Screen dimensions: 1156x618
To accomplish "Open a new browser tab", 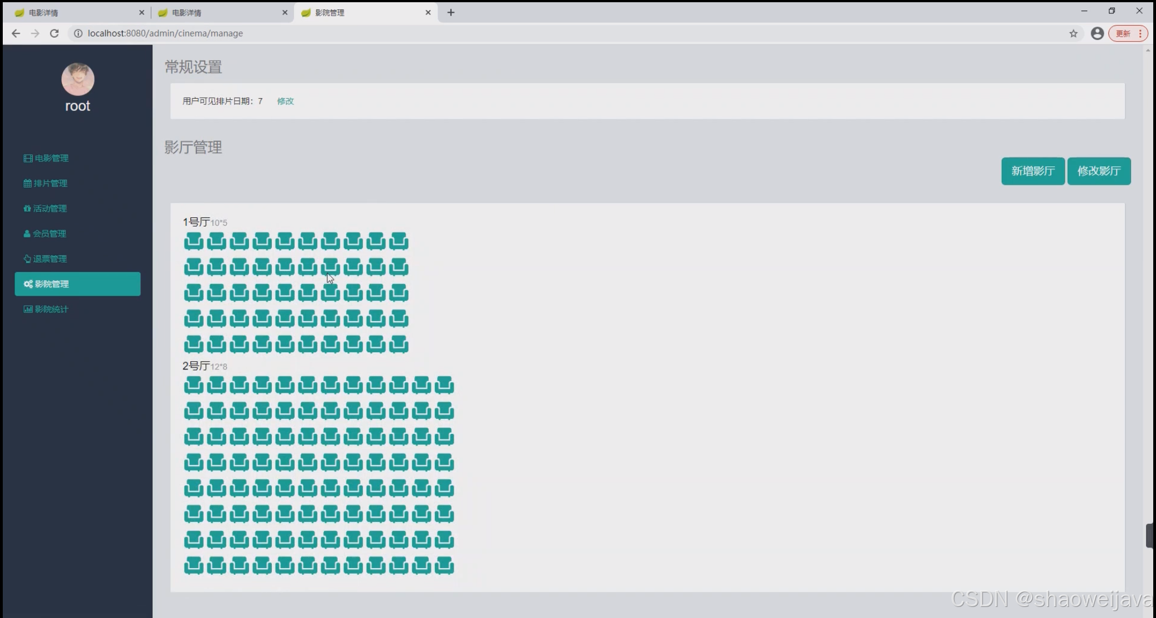I will 451,12.
